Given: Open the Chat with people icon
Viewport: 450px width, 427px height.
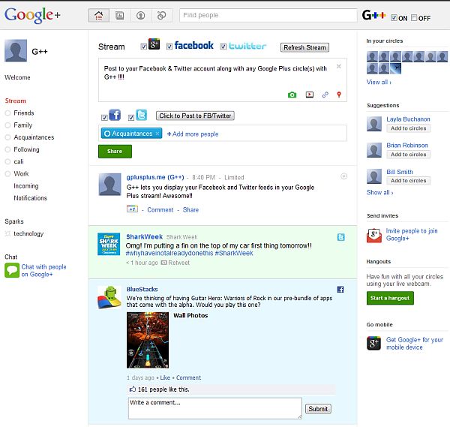Looking at the screenshot, I should pyautogui.click(x=12, y=270).
